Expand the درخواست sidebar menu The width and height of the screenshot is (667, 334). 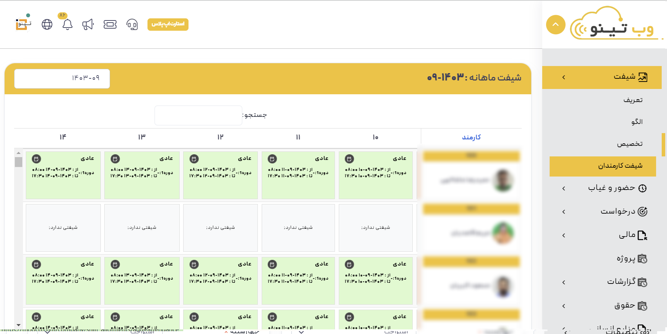click(623, 211)
